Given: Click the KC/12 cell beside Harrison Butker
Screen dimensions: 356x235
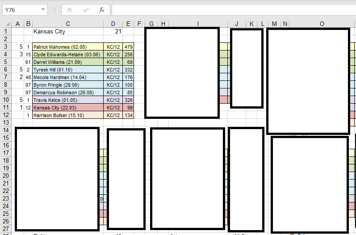Looking at the screenshot, I should (x=113, y=115).
